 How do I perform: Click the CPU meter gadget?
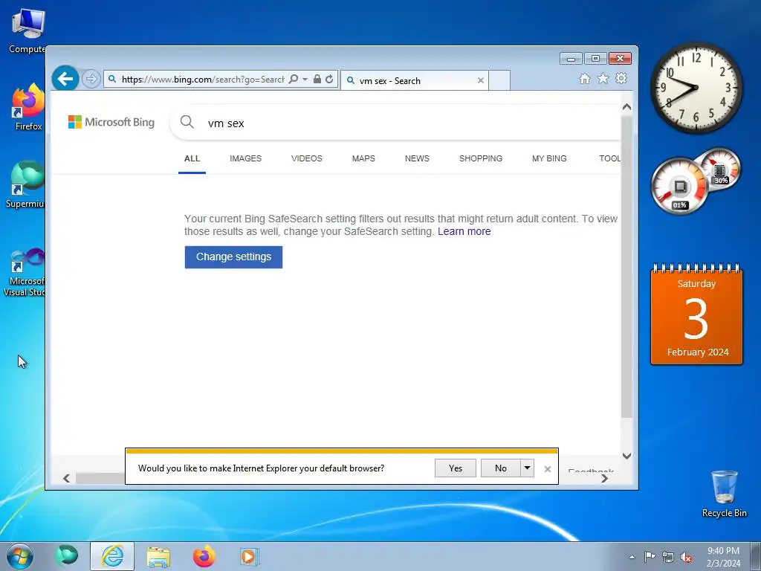point(679,186)
